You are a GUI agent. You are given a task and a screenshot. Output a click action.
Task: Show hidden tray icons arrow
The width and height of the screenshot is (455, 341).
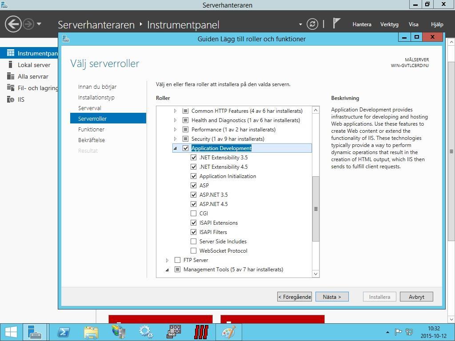(387, 332)
